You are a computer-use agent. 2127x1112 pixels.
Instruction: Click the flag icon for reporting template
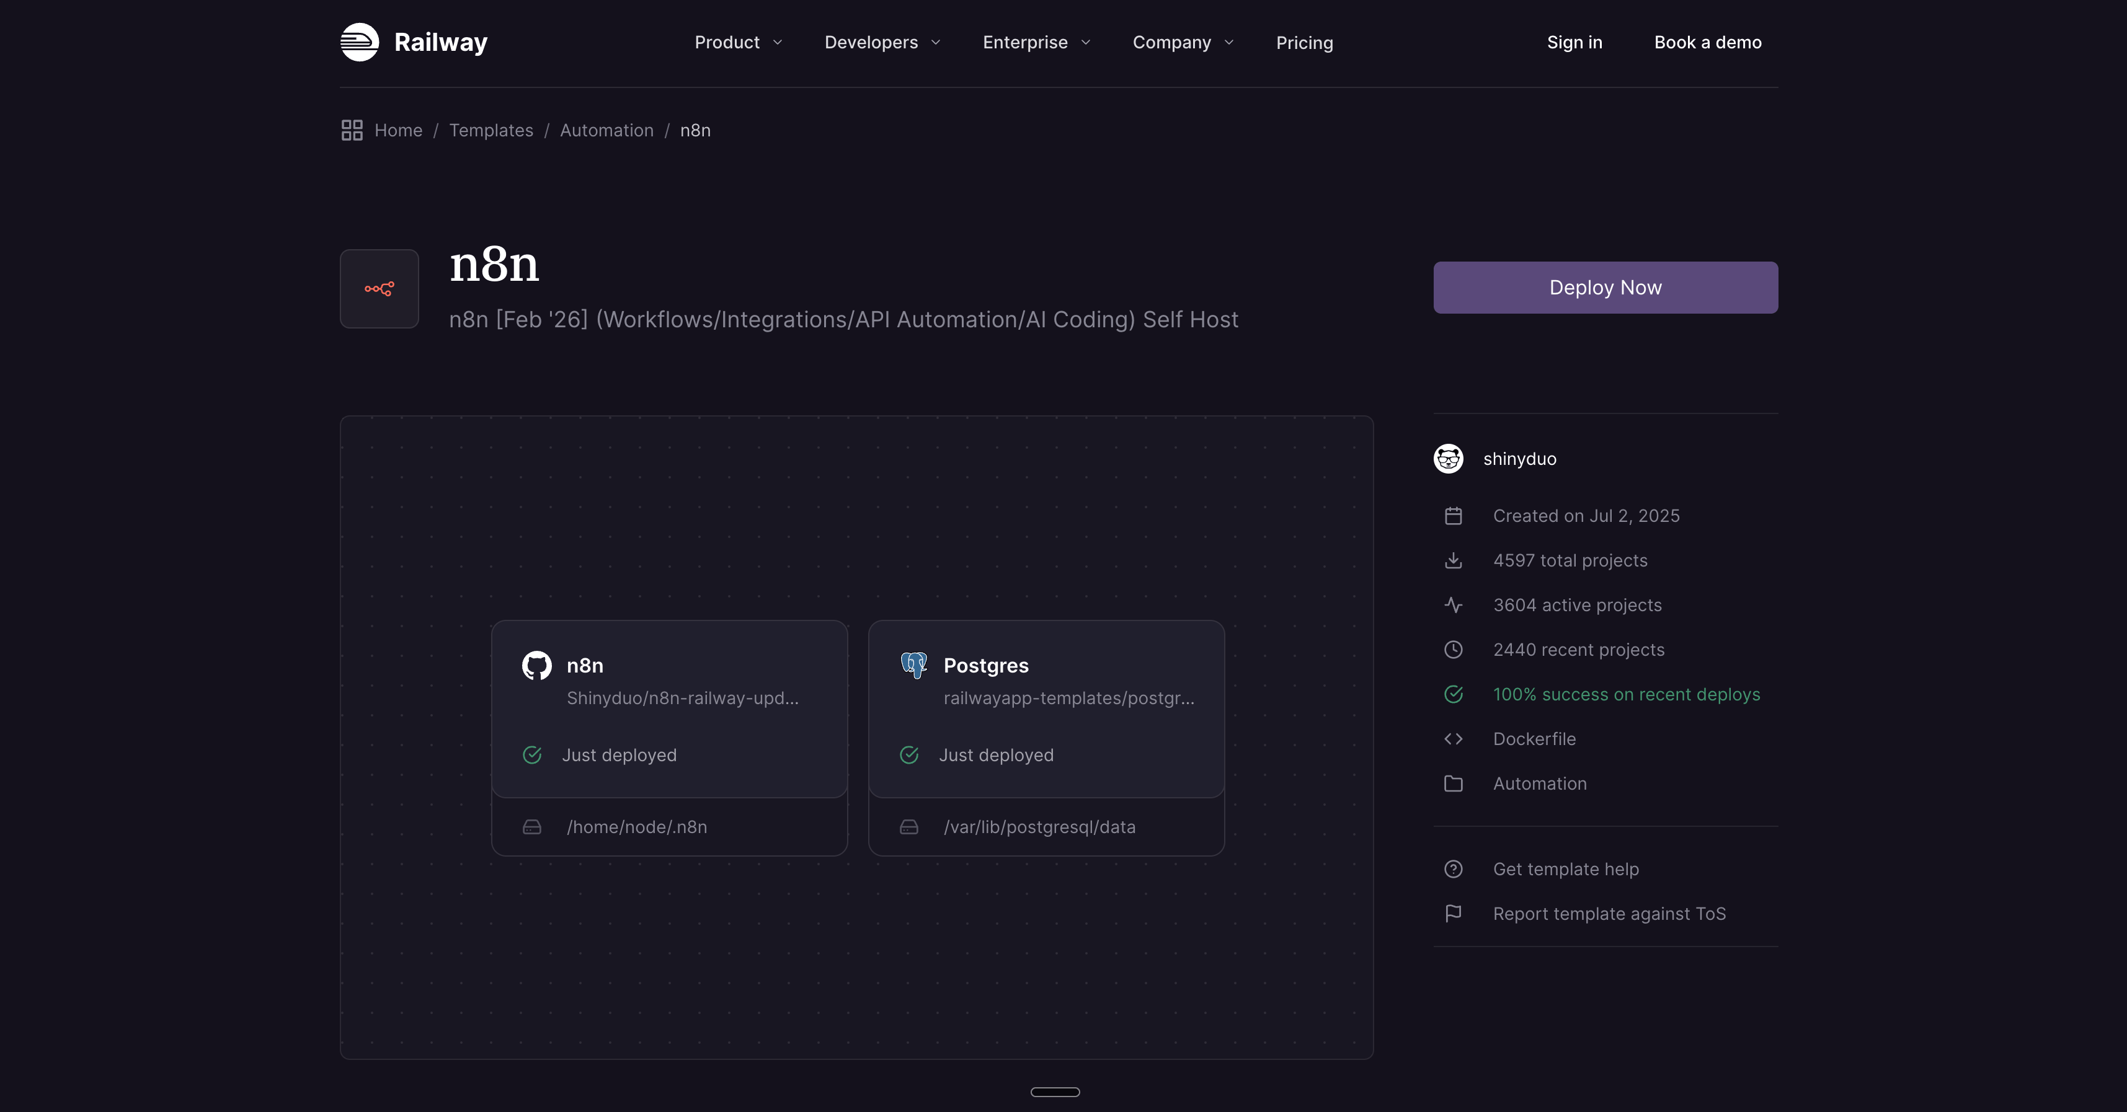[x=1453, y=914]
